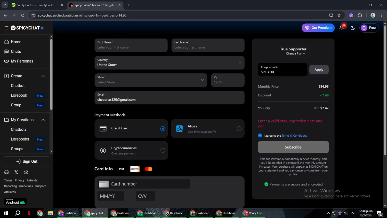This screenshot has width=387, height=218.
Task: Open Windows Start menu
Action: (6, 213)
